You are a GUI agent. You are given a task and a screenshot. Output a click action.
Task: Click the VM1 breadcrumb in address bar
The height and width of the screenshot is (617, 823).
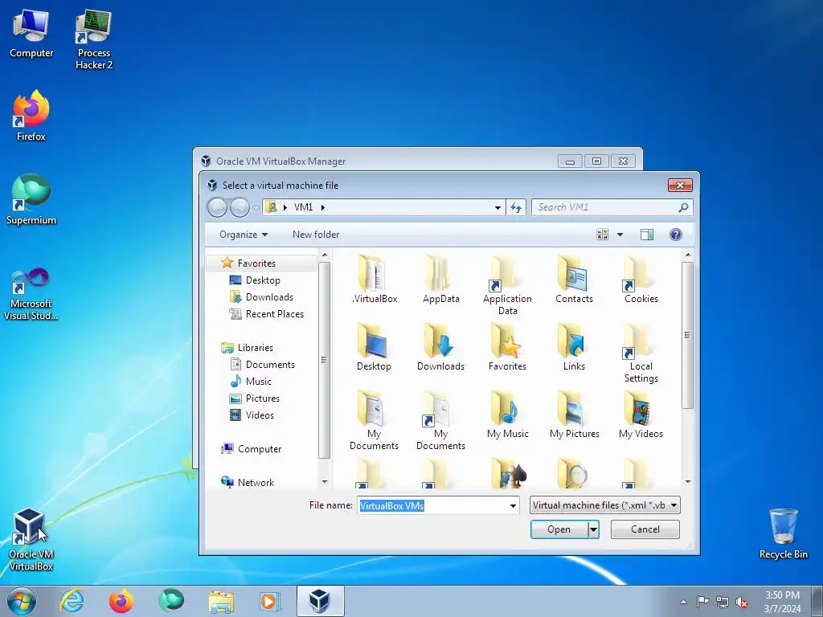pos(303,207)
